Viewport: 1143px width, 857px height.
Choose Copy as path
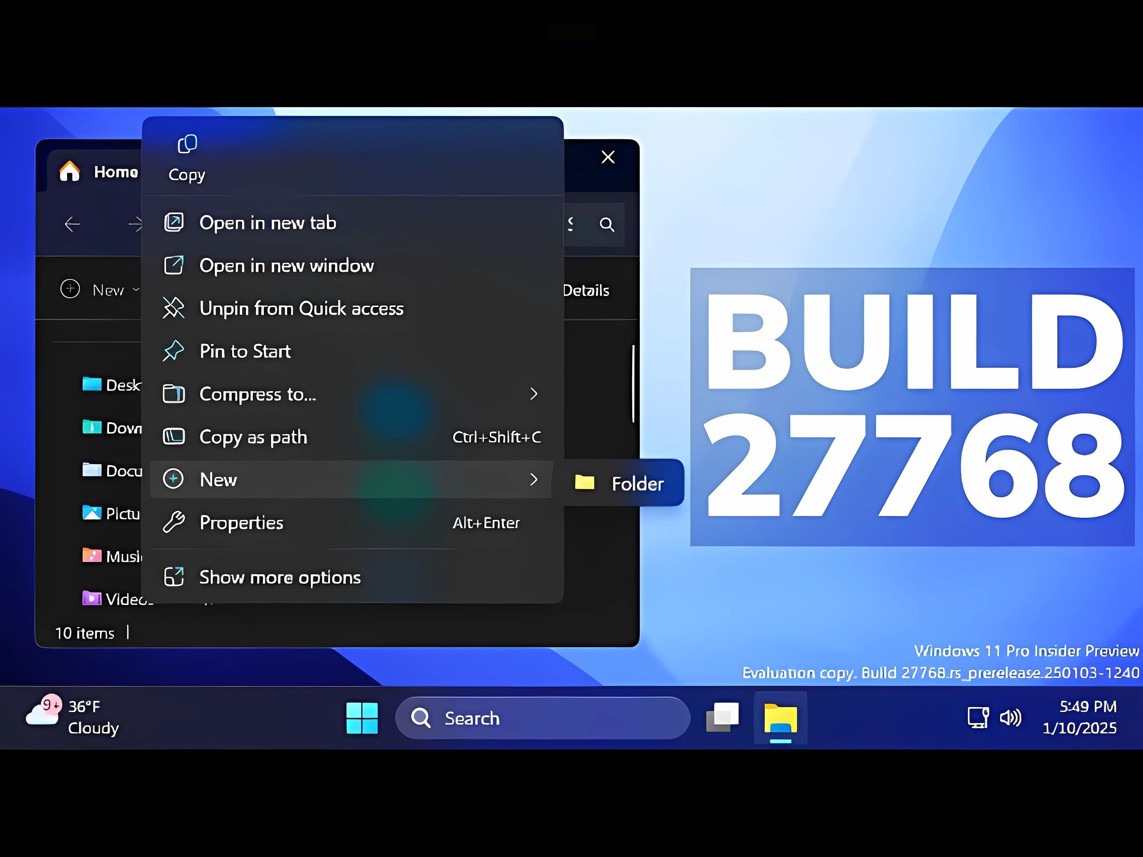pos(351,437)
